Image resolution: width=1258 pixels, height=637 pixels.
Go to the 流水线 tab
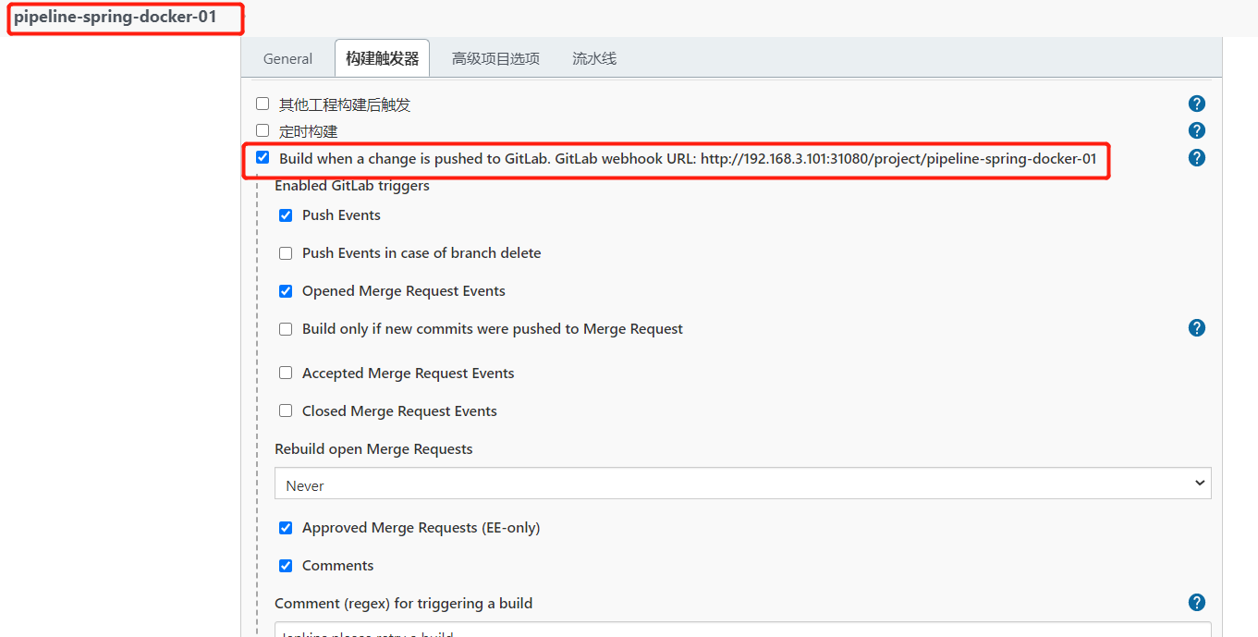pyautogui.click(x=594, y=58)
